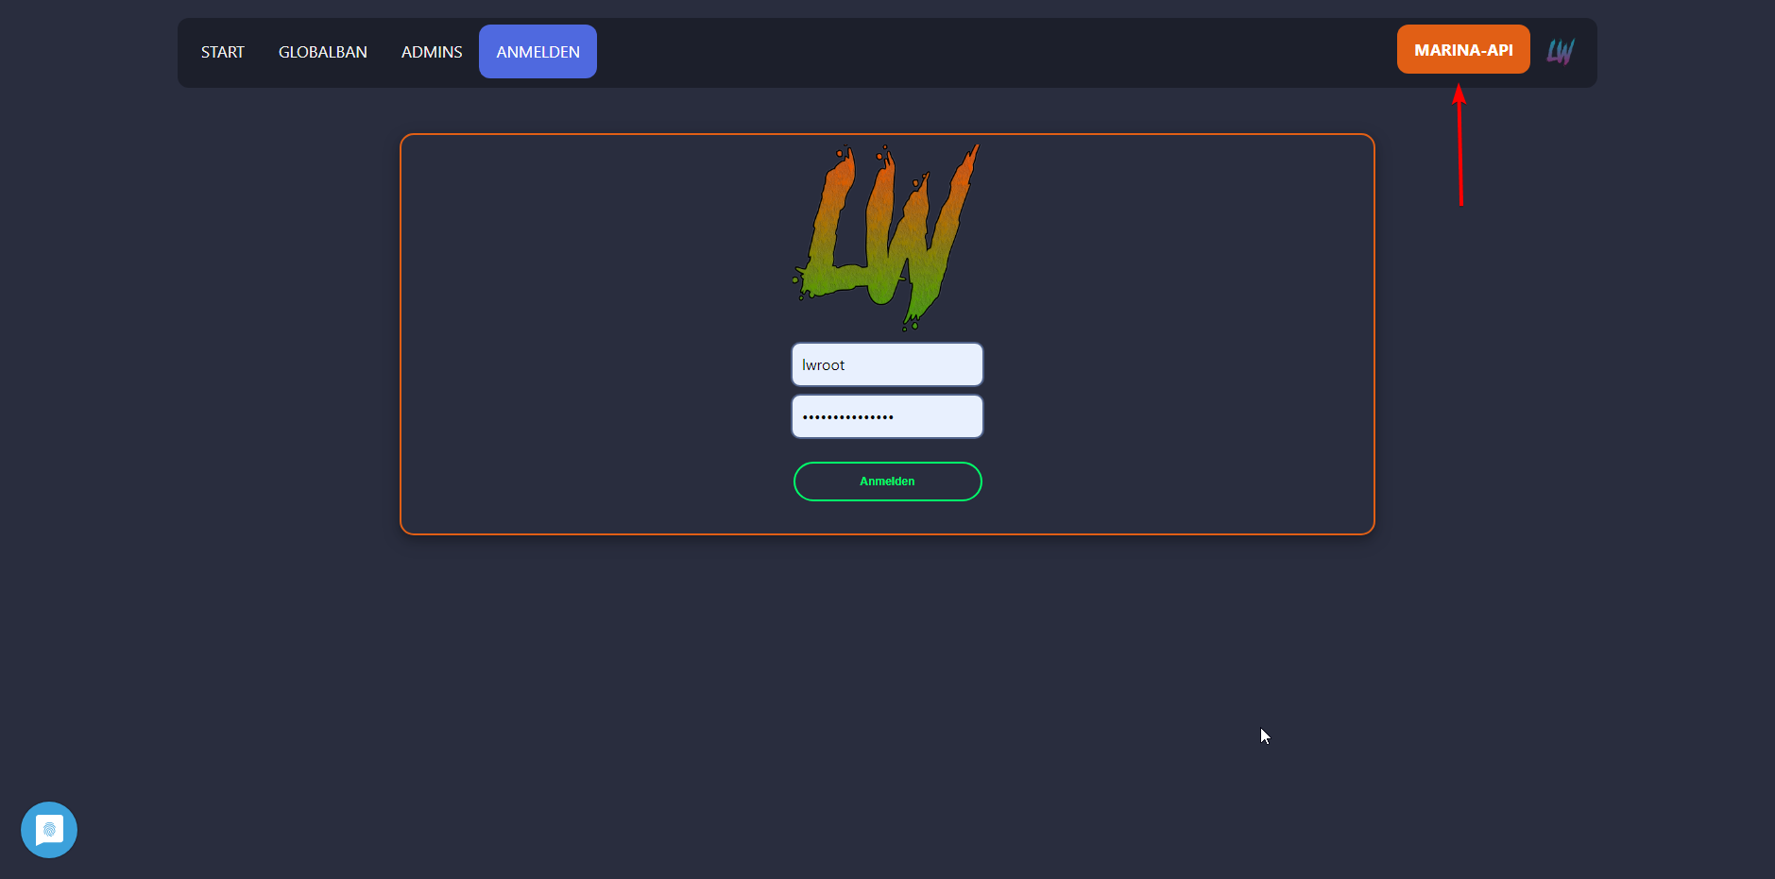The width and height of the screenshot is (1775, 879).
Task: Open global ban list via GLOBALBAN
Action: coord(323,52)
